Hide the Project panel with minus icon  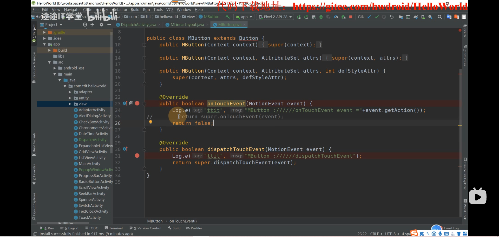tap(109, 25)
